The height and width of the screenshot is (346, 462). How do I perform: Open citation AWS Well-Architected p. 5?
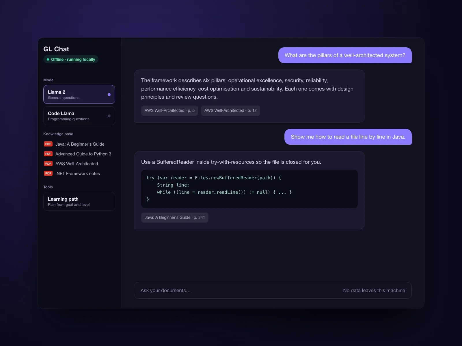tap(169, 110)
